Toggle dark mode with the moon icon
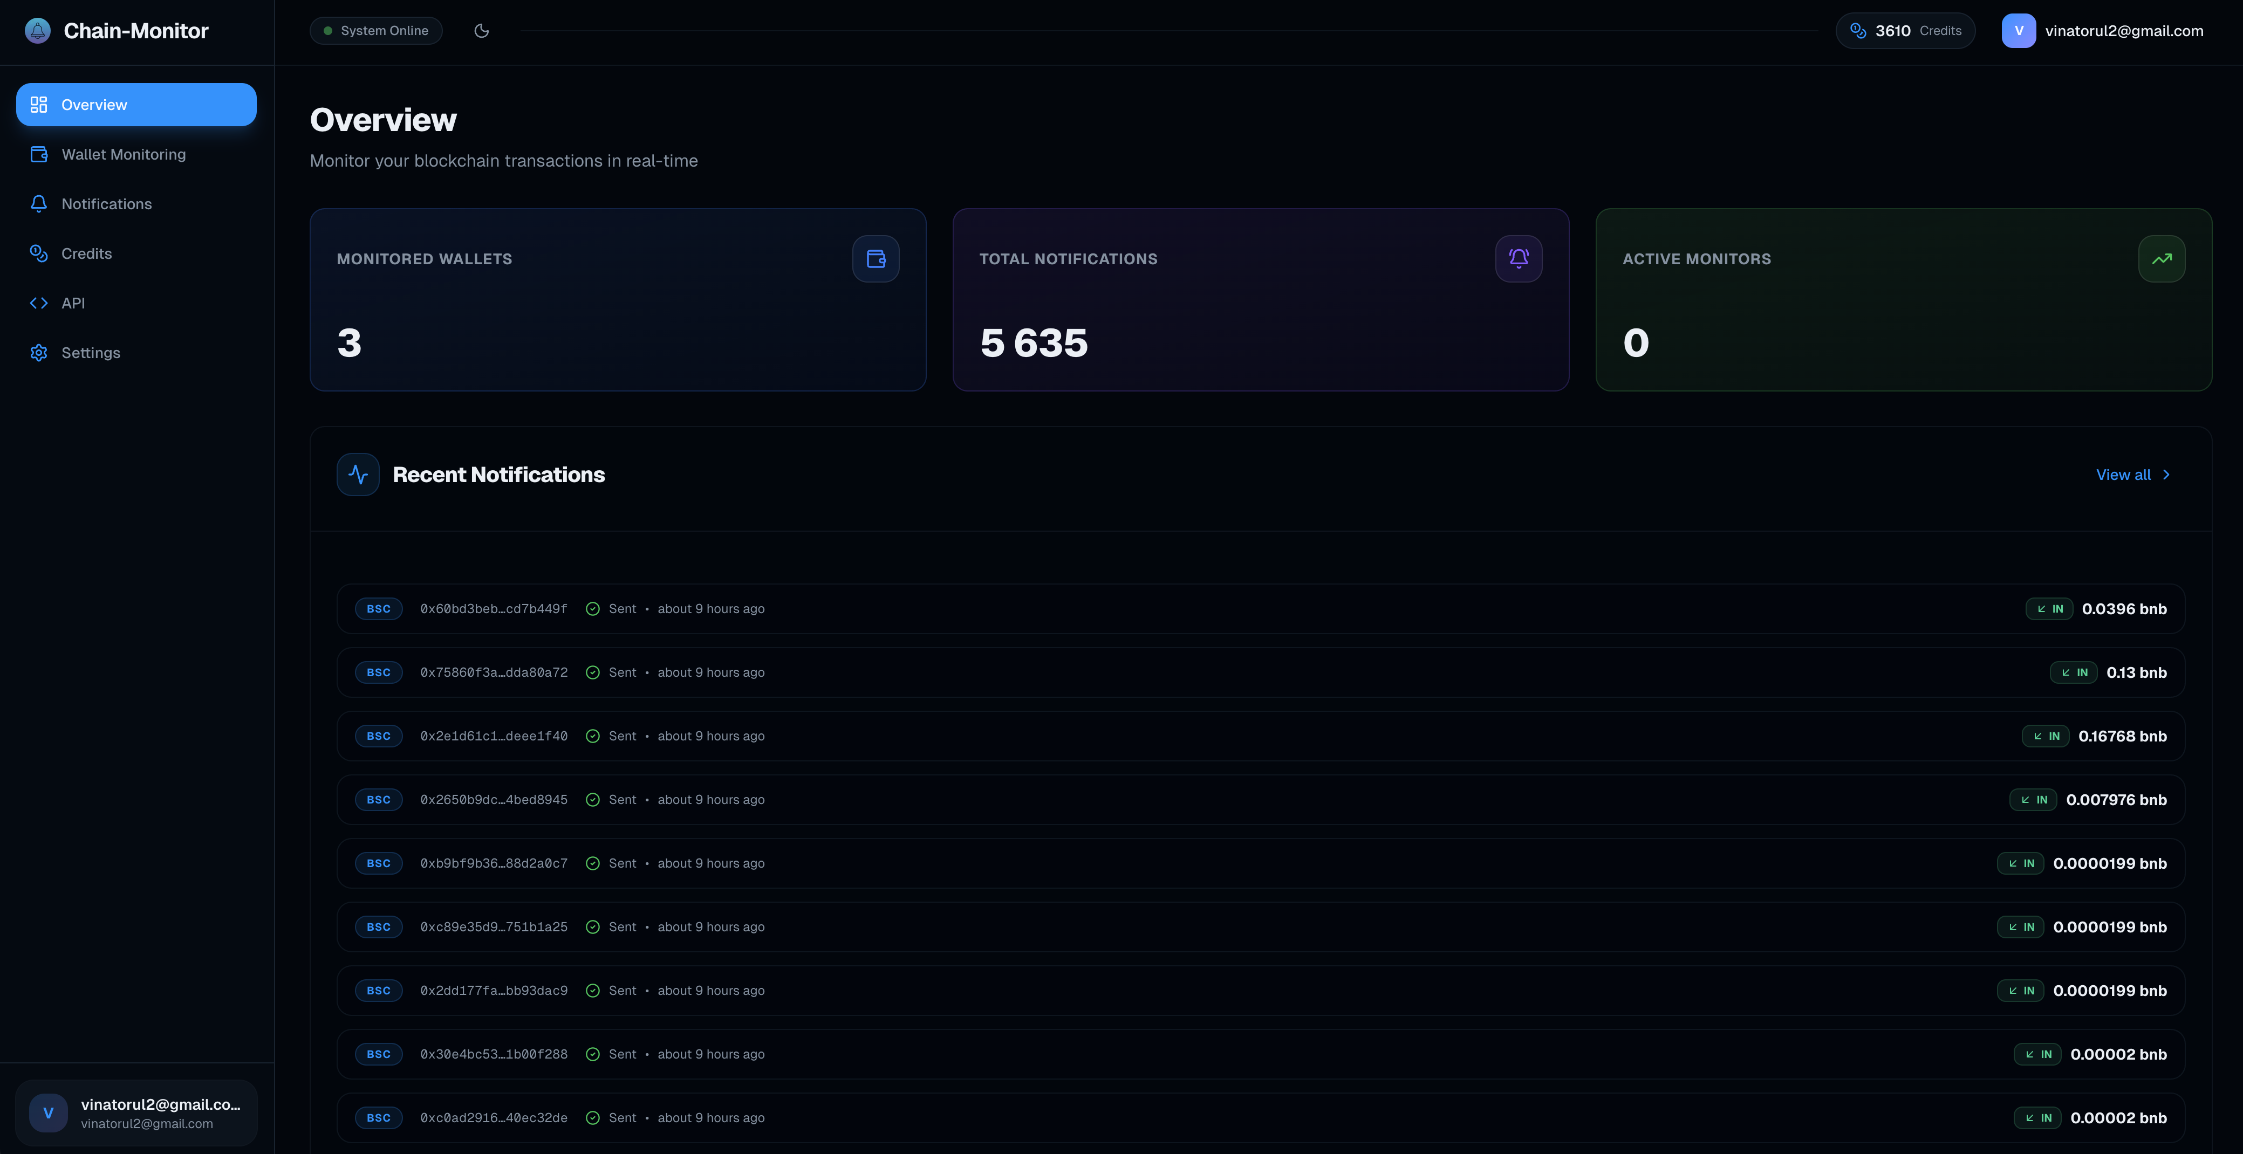Screen dimensions: 2243x1154 coord(481,30)
